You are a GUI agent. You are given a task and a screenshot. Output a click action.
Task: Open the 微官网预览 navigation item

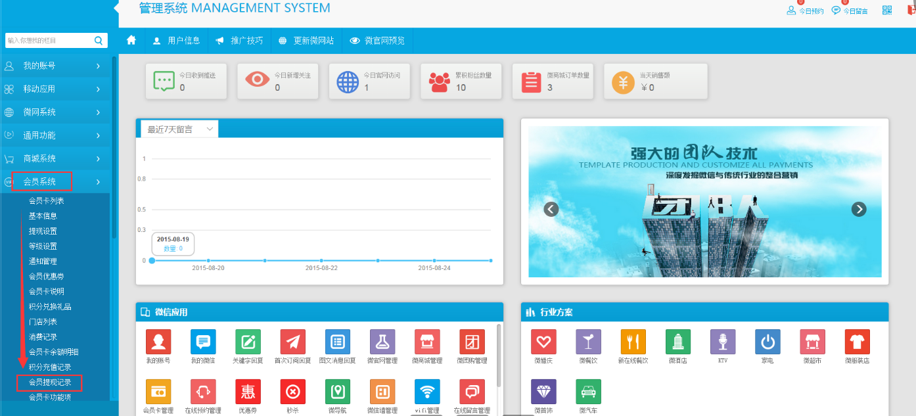[x=377, y=41]
